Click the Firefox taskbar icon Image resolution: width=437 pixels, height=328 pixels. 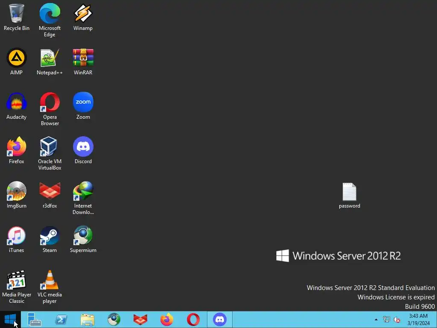point(167,319)
